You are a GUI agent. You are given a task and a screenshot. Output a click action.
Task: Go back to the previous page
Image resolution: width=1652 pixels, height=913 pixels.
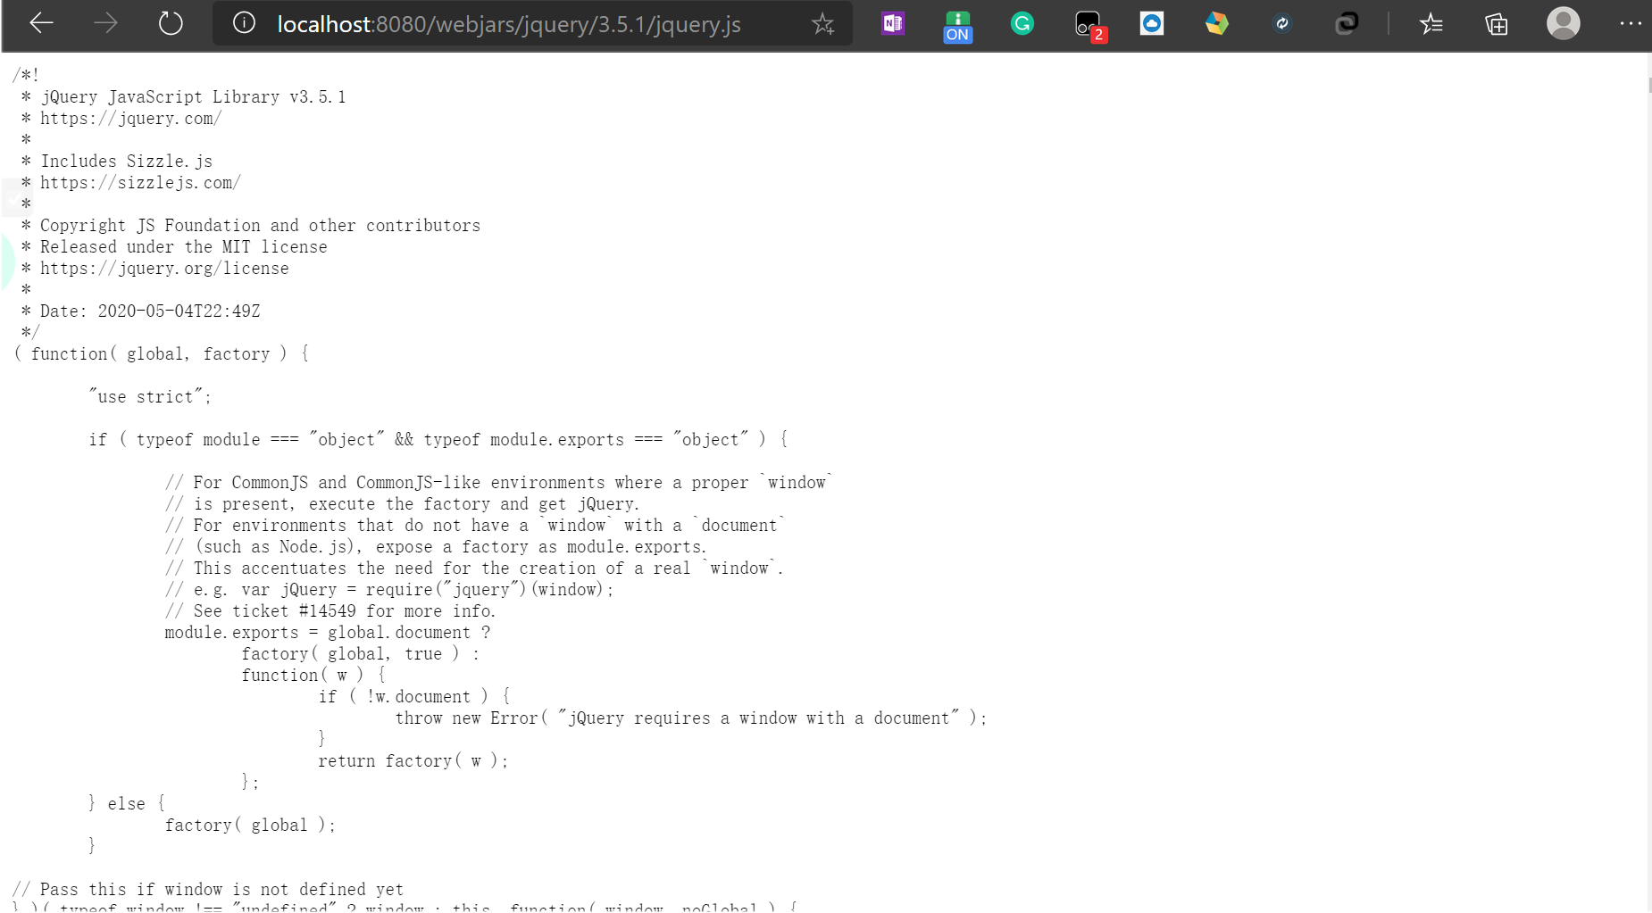click(42, 23)
